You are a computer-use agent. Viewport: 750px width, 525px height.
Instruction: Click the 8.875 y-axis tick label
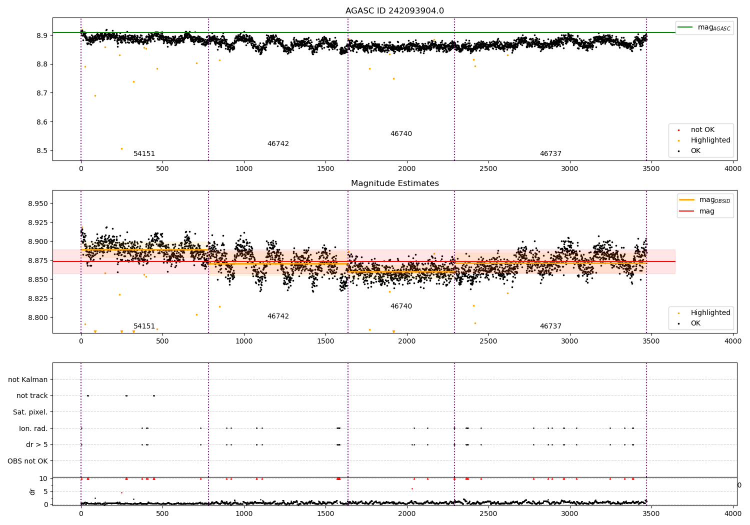pos(38,261)
